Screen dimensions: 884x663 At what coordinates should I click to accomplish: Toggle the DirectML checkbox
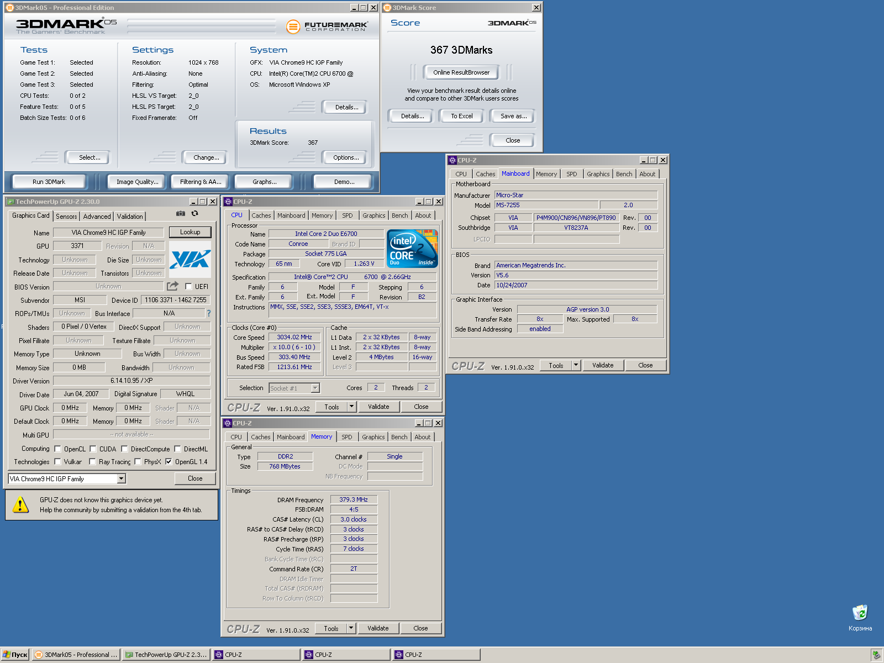(x=177, y=449)
